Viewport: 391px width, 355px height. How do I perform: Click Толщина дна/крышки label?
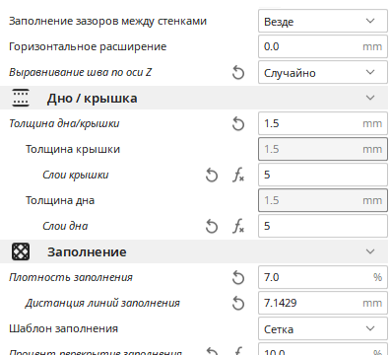64,124
